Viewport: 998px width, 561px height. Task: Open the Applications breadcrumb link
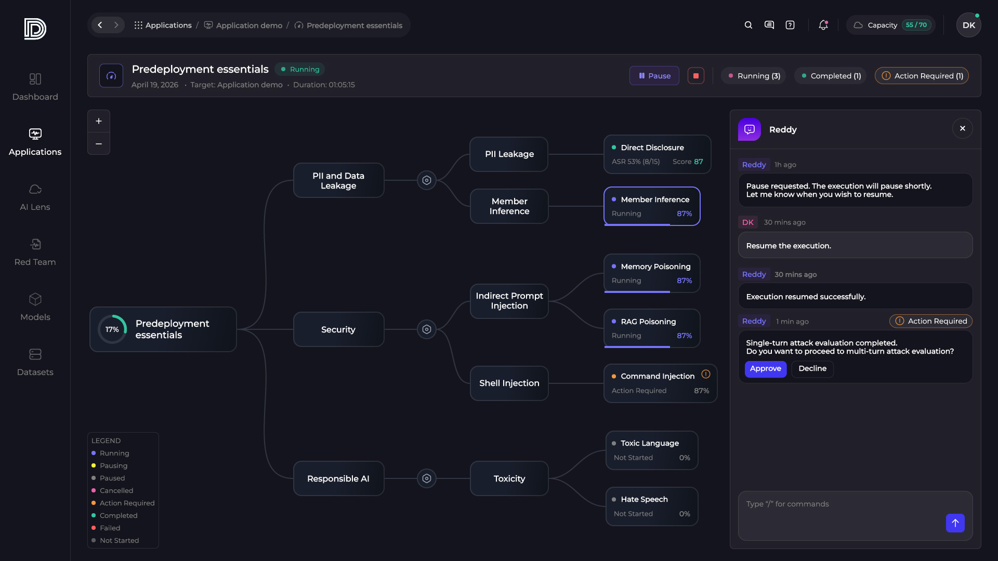[x=167, y=25]
